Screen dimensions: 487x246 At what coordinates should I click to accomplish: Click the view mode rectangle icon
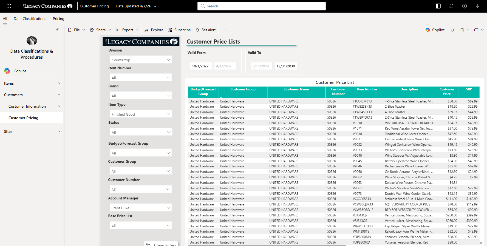[476, 30]
